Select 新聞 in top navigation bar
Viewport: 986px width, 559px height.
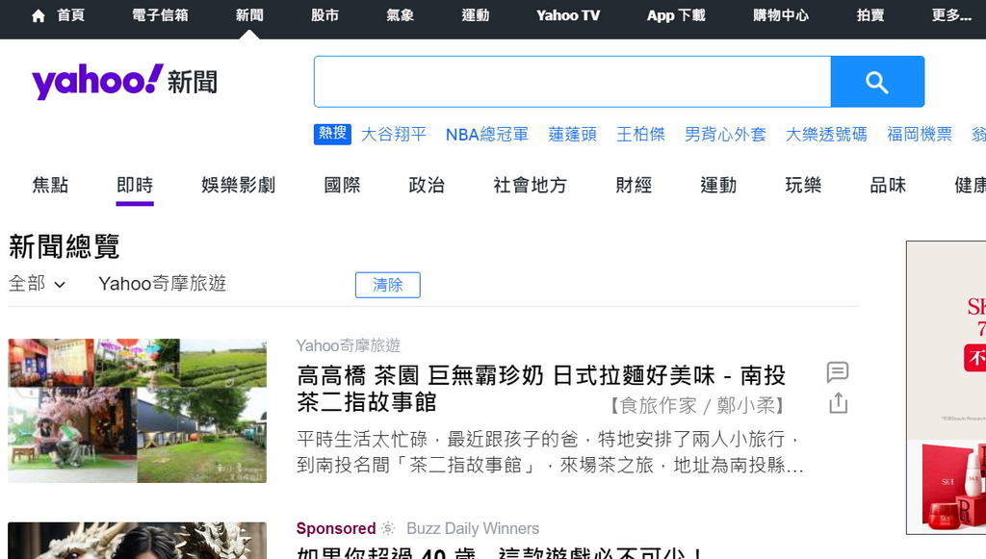point(249,15)
